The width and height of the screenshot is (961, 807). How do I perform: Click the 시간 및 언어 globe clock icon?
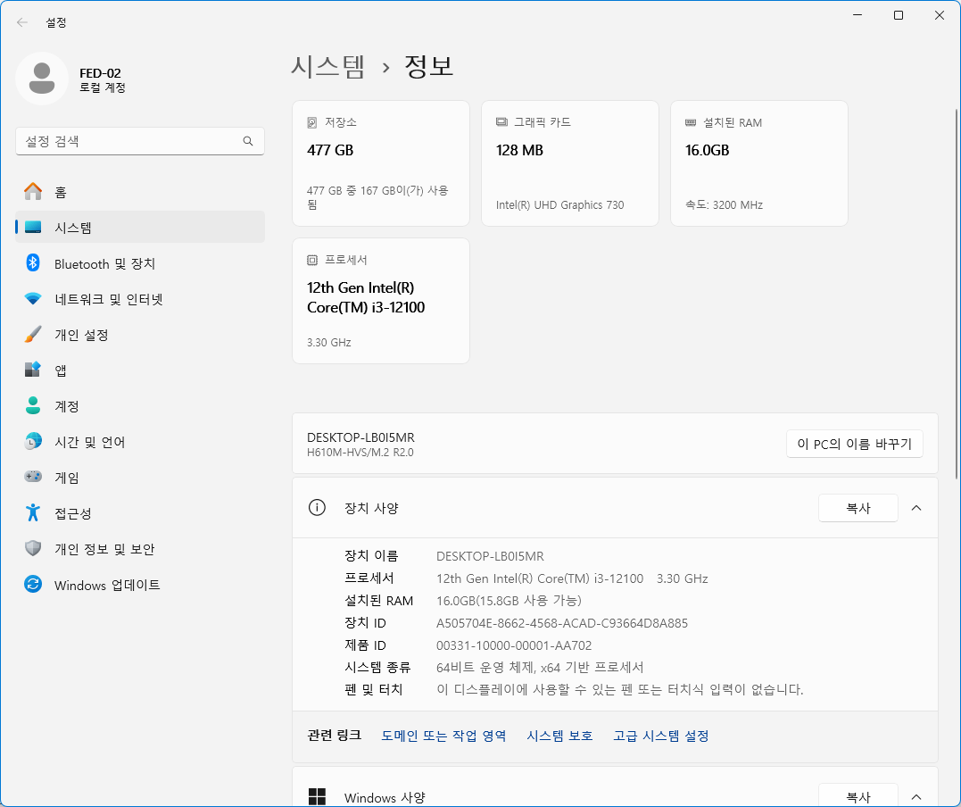[33, 441]
